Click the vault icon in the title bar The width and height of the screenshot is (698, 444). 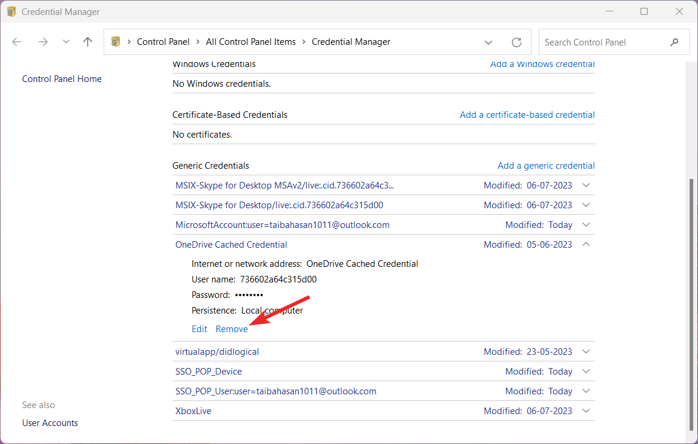[11, 11]
